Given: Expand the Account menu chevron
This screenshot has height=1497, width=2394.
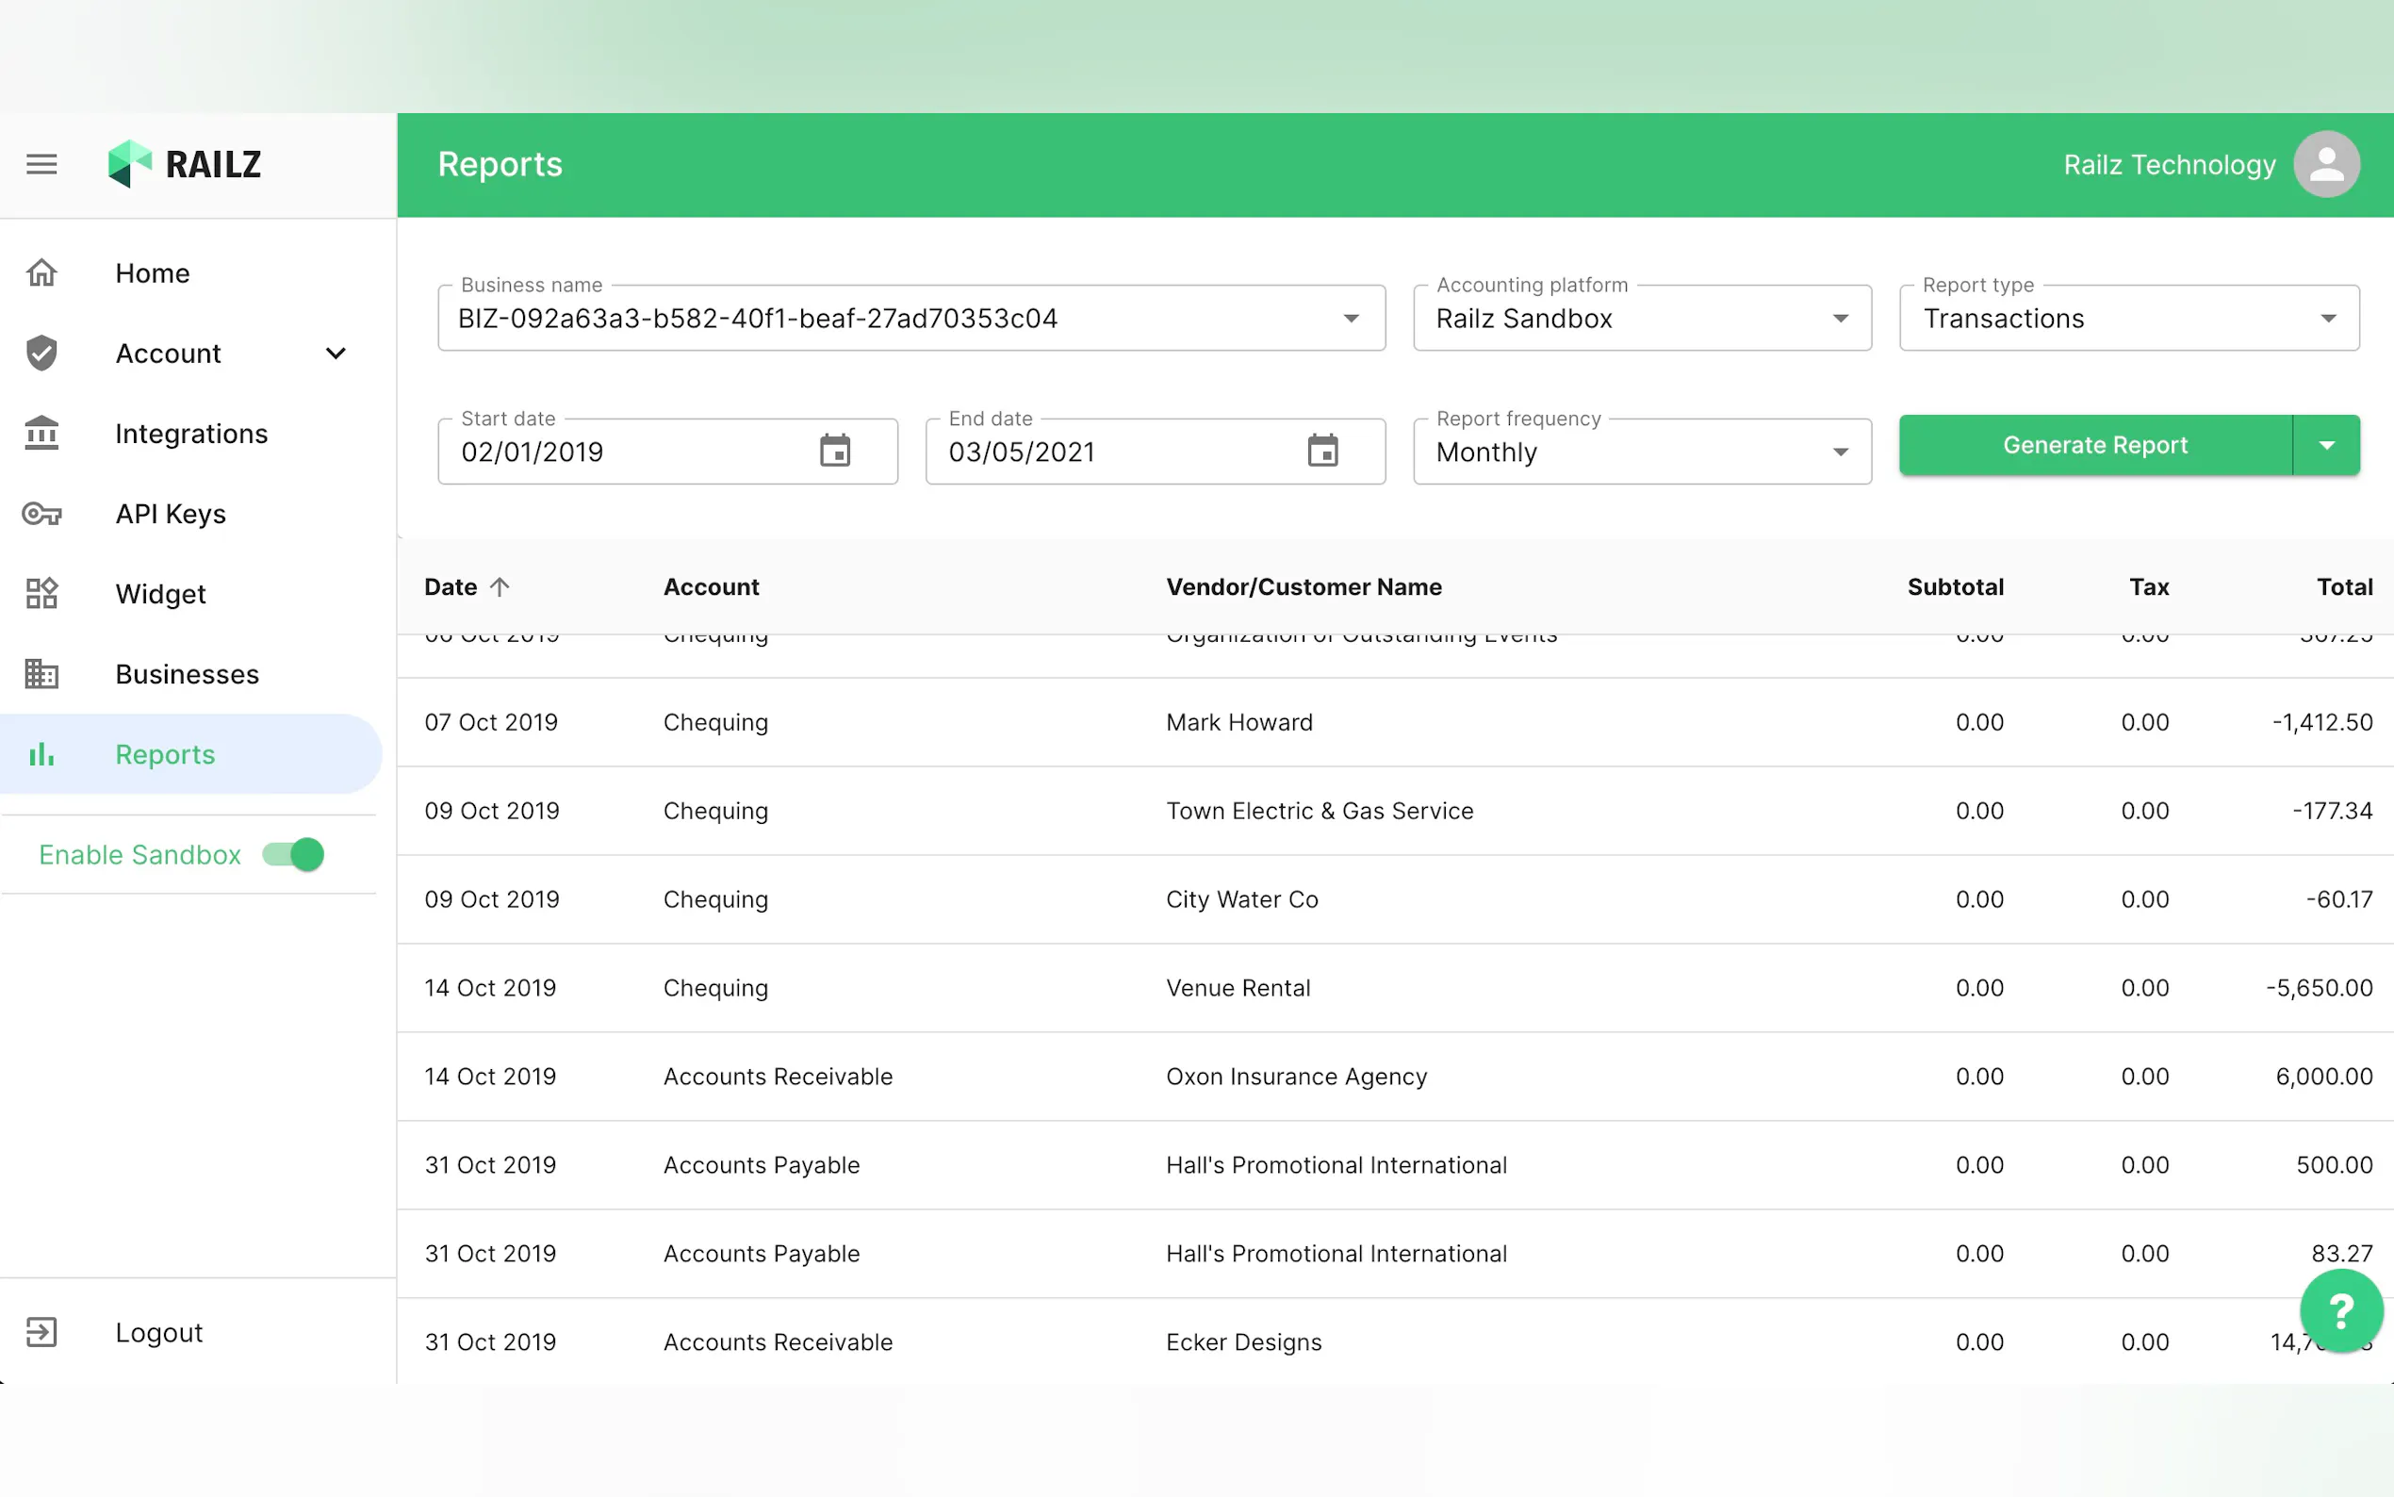Looking at the screenshot, I should pos(336,354).
